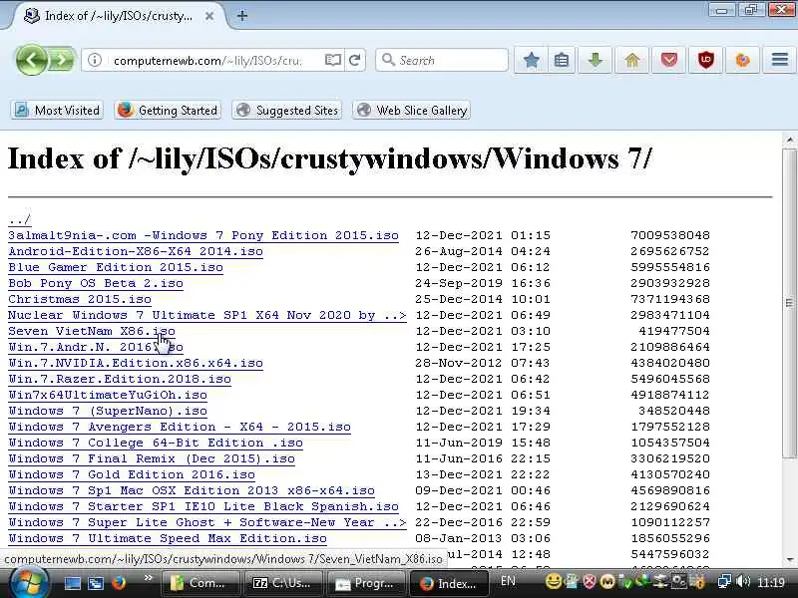
Task: Click the 11:19 system clock
Action: point(771,582)
